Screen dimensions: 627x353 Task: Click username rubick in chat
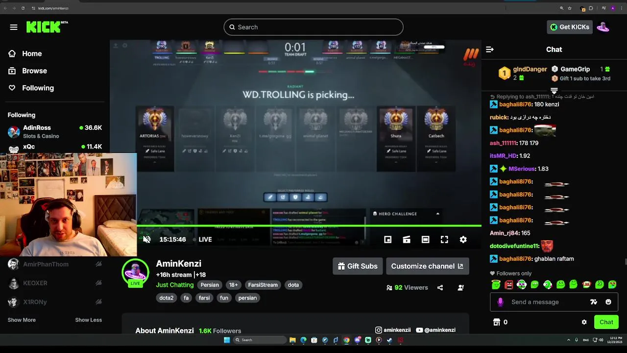coord(499,117)
